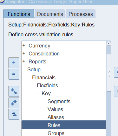
Task: Expand the Consolidation node
Action: click(x=24, y=54)
